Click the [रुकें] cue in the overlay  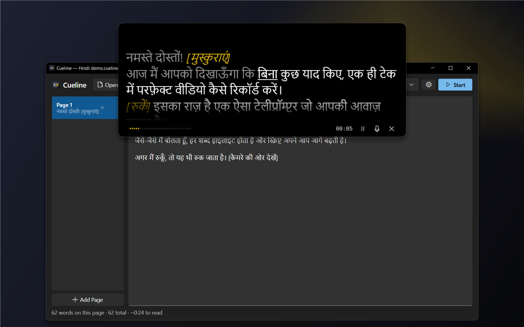point(138,106)
